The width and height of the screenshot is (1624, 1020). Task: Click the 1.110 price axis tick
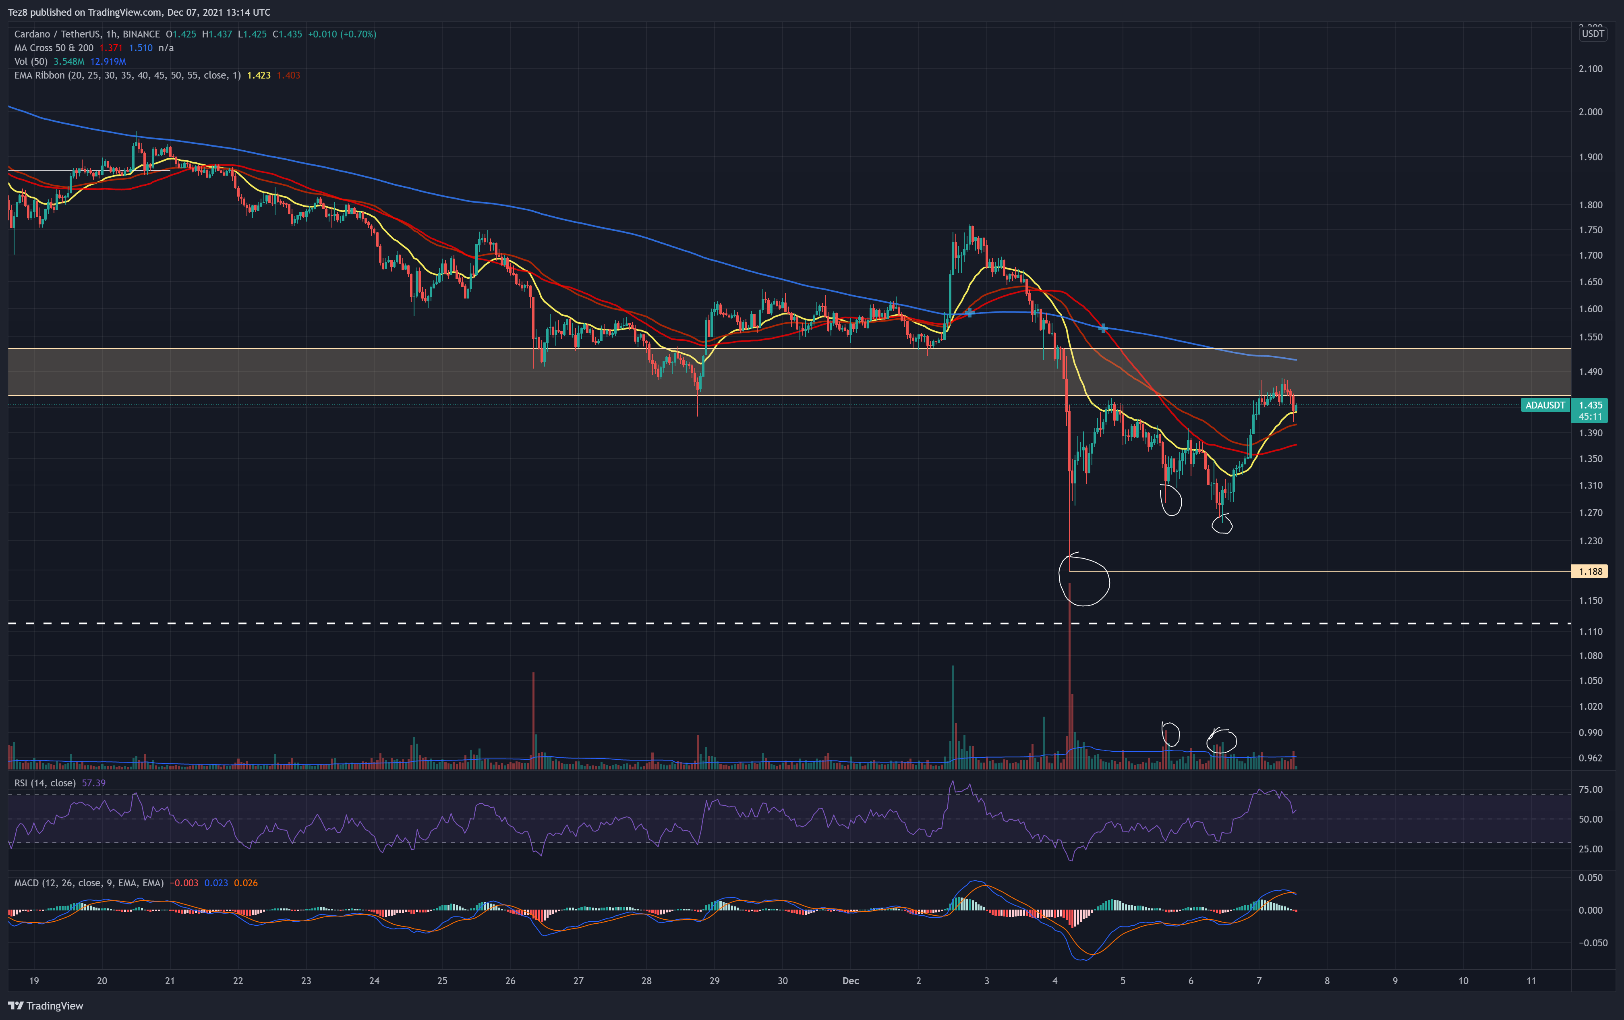click(x=1590, y=631)
